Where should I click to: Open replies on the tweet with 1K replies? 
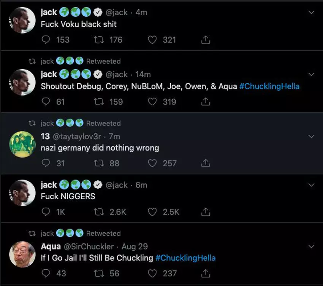point(46,212)
